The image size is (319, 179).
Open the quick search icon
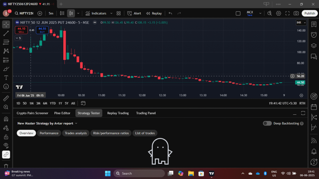click(x=269, y=13)
